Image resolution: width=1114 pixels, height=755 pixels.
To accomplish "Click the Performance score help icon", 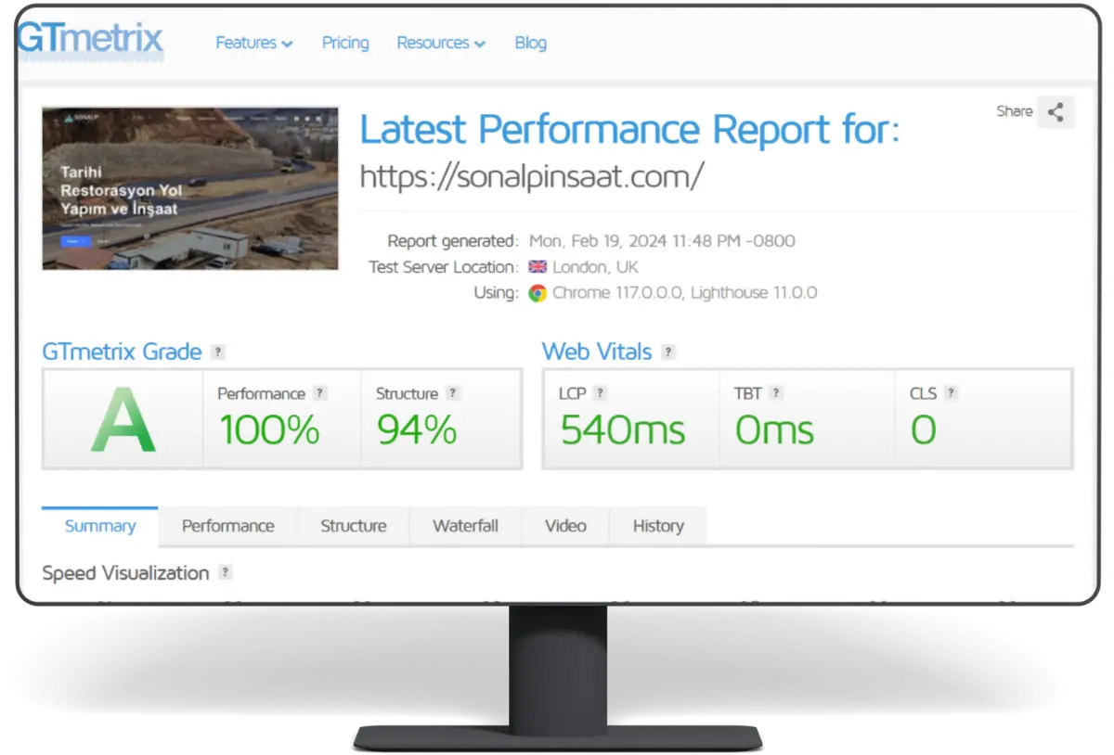I will point(321,392).
